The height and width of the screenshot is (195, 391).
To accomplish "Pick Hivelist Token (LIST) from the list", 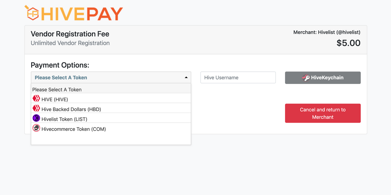I will (x=111, y=118).
